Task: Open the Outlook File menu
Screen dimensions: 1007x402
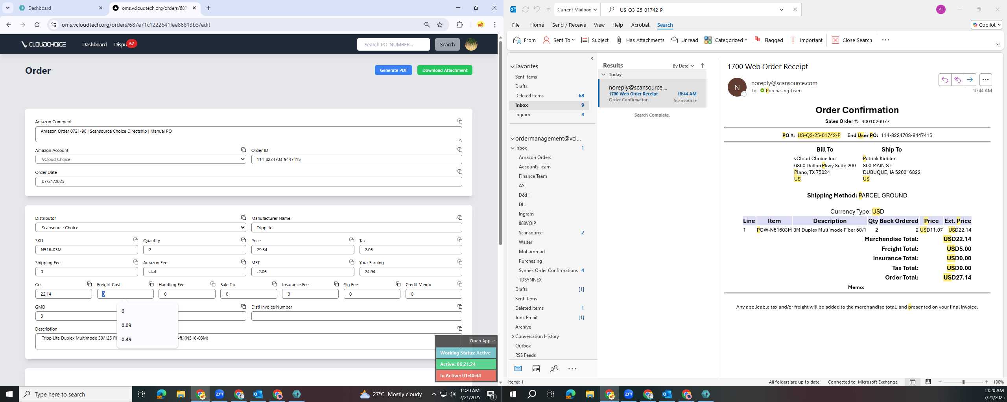Action: (x=515, y=25)
